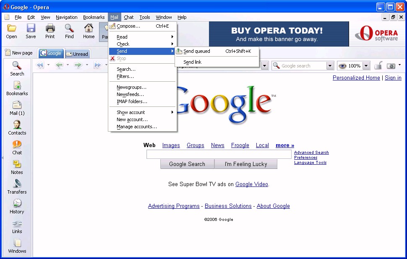Expand the Check submenu
407x259 pixels.
click(143, 44)
